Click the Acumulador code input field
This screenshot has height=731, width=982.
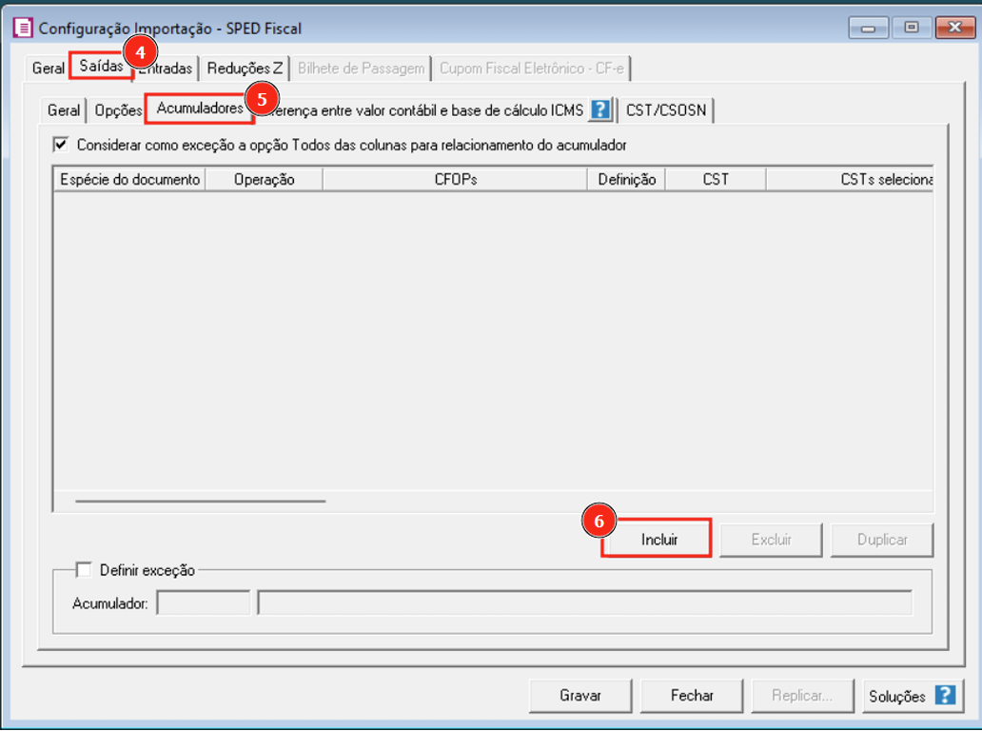pos(203,603)
